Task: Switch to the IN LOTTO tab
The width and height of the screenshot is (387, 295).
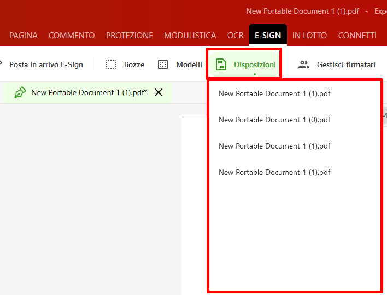Action: pos(309,36)
